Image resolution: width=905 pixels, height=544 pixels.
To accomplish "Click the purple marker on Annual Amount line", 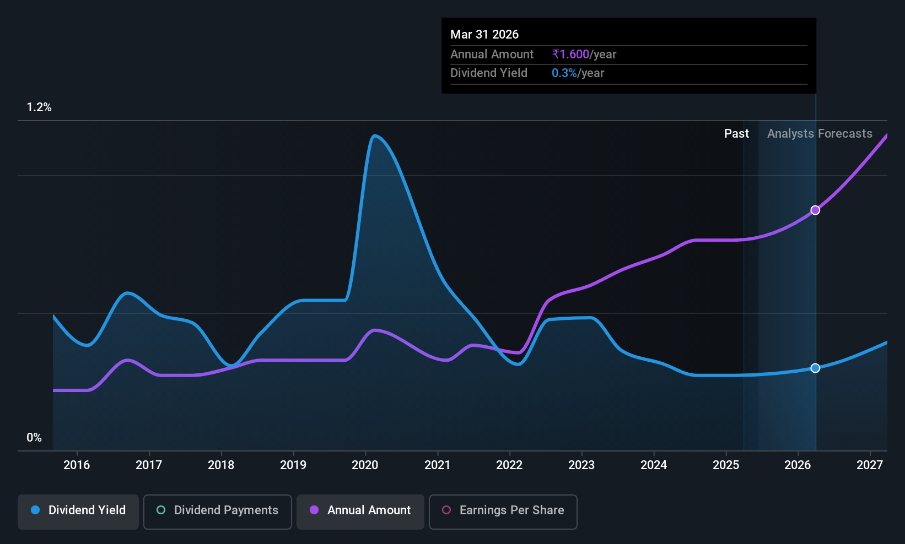I will click(815, 210).
